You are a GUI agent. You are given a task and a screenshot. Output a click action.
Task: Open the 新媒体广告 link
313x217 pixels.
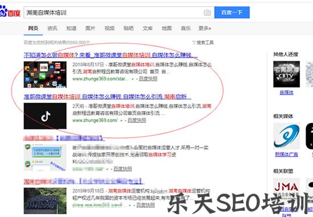pyautogui.click(x=286, y=155)
